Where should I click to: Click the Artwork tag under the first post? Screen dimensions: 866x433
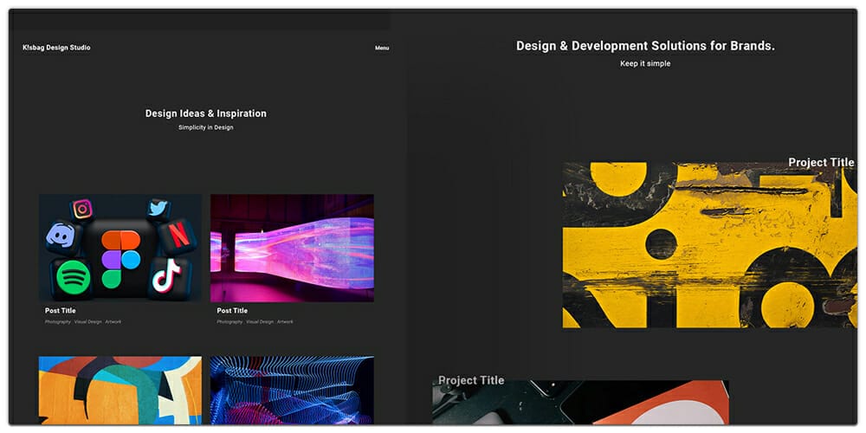[x=113, y=322]
